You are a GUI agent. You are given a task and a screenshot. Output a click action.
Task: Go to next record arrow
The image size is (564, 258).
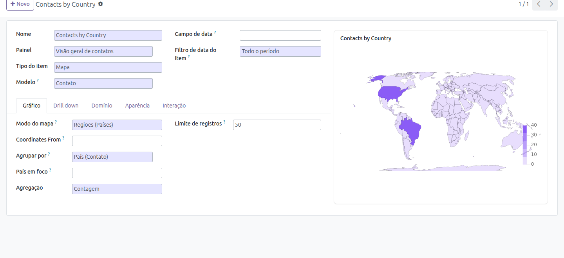pos(551,4)
